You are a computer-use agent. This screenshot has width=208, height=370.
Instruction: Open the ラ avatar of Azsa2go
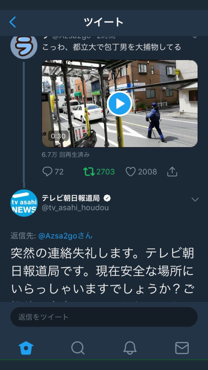pos(24,46)
